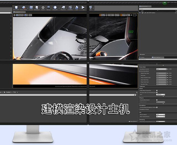177x145 pixels.
Task: Open the Player Controller Class dropdown
Action: pos(161,78)
